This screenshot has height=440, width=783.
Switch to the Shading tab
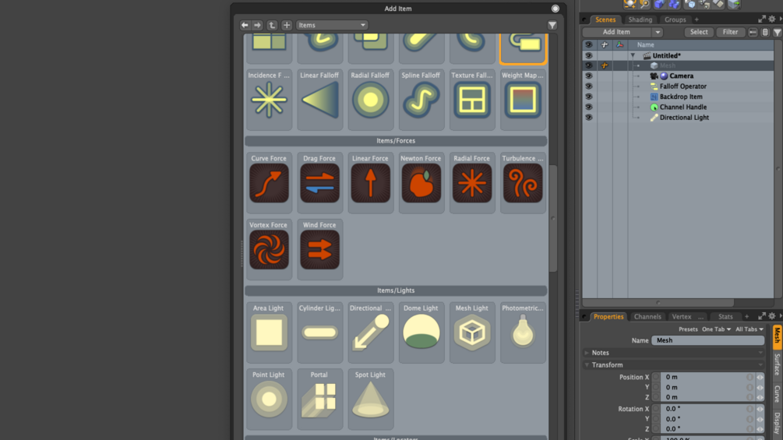pos(640,19)
